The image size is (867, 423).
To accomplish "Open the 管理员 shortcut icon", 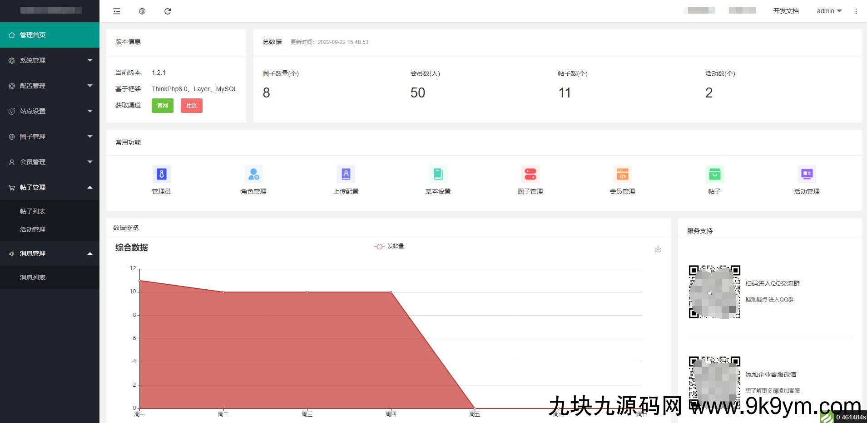I will tap(161, 174).
